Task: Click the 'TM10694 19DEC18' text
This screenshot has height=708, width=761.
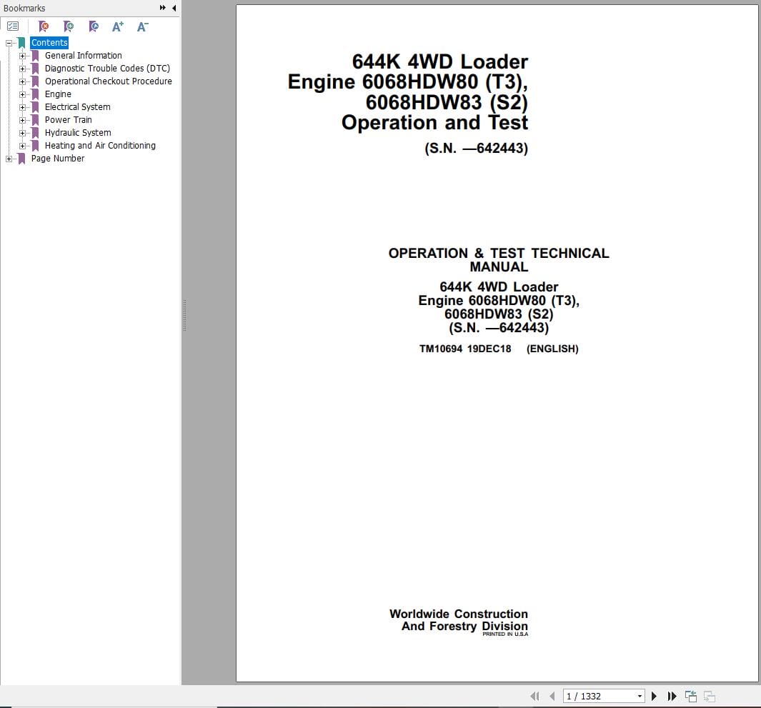Action: pyautogui.click(x=465, y=349)
